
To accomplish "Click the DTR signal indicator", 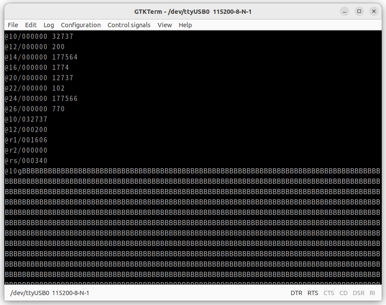I will pyautogui.click(x=296, y=293).
